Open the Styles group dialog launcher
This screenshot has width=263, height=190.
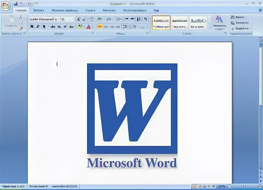[225, 33]
